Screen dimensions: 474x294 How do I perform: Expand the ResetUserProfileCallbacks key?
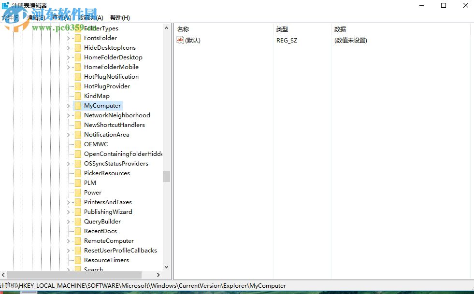(x=68, y=251)
